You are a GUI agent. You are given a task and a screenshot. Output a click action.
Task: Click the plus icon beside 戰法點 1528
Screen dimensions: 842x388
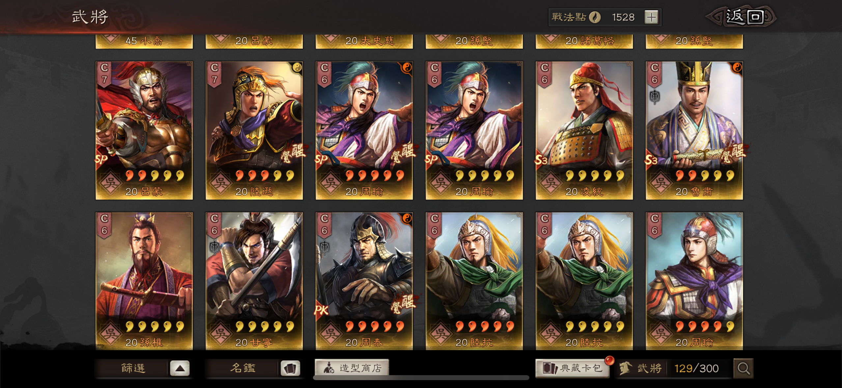(651, 17)
